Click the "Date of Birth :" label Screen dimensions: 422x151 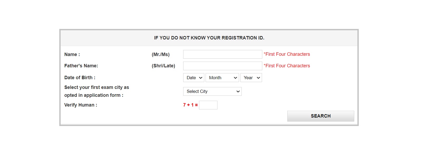coord(80,78)
